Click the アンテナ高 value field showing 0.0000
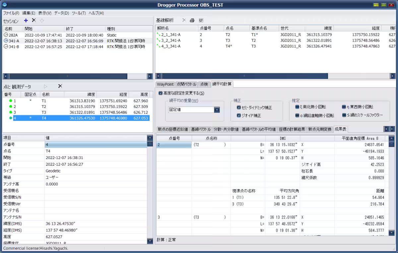Image resolution: width=398 pixels, height=253 pixels. coord(96,184)
